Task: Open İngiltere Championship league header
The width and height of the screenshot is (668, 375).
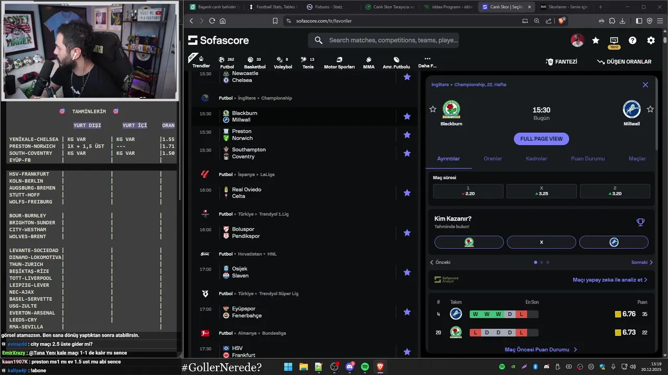Action: click(x=255, y=98)
